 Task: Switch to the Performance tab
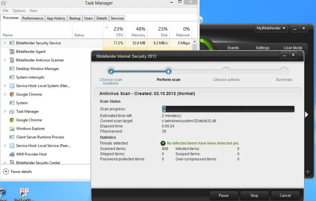[x=32, y=18]
